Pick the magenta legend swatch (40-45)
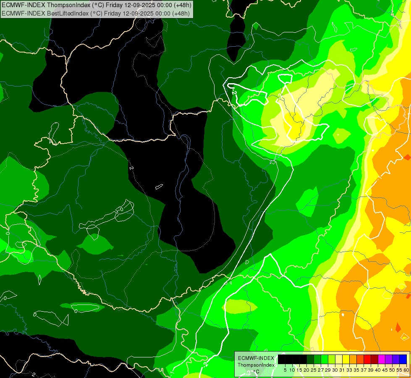This screenshot has width=411, height=378. (381, 359)
